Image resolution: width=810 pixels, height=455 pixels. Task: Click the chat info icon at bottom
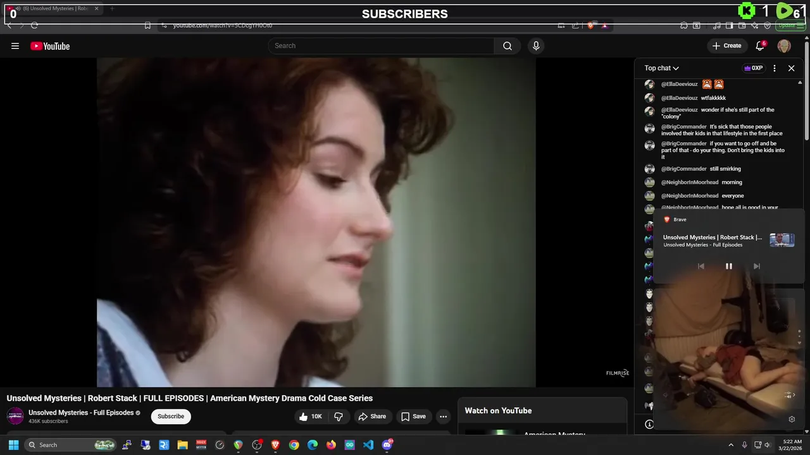tap(649, 424)
